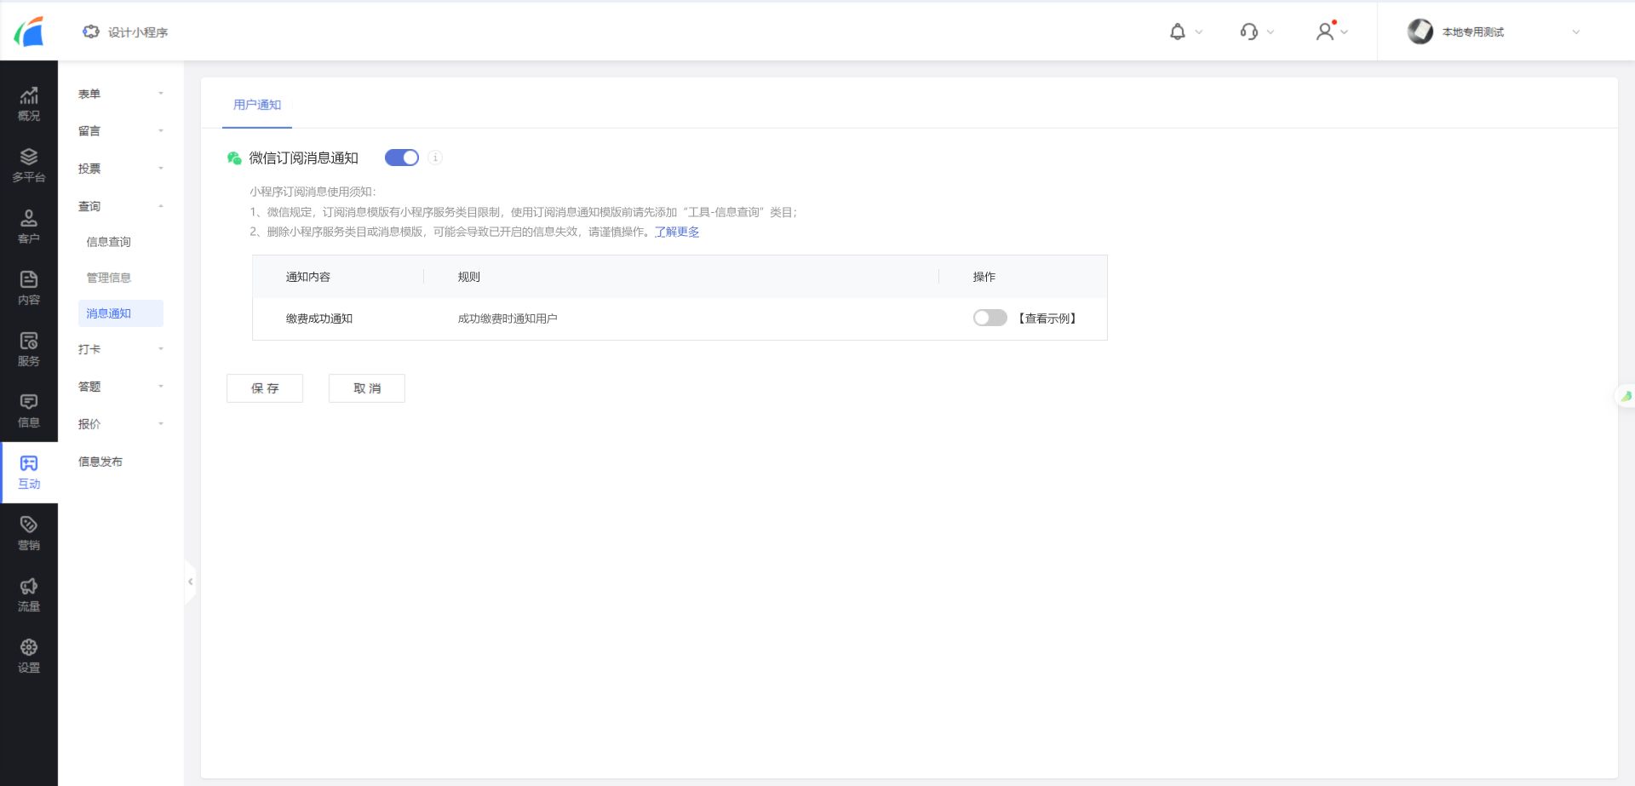Expand the 留言 submenu
The height and width of the screenshot is (786, 1635).
coord(120,130)
